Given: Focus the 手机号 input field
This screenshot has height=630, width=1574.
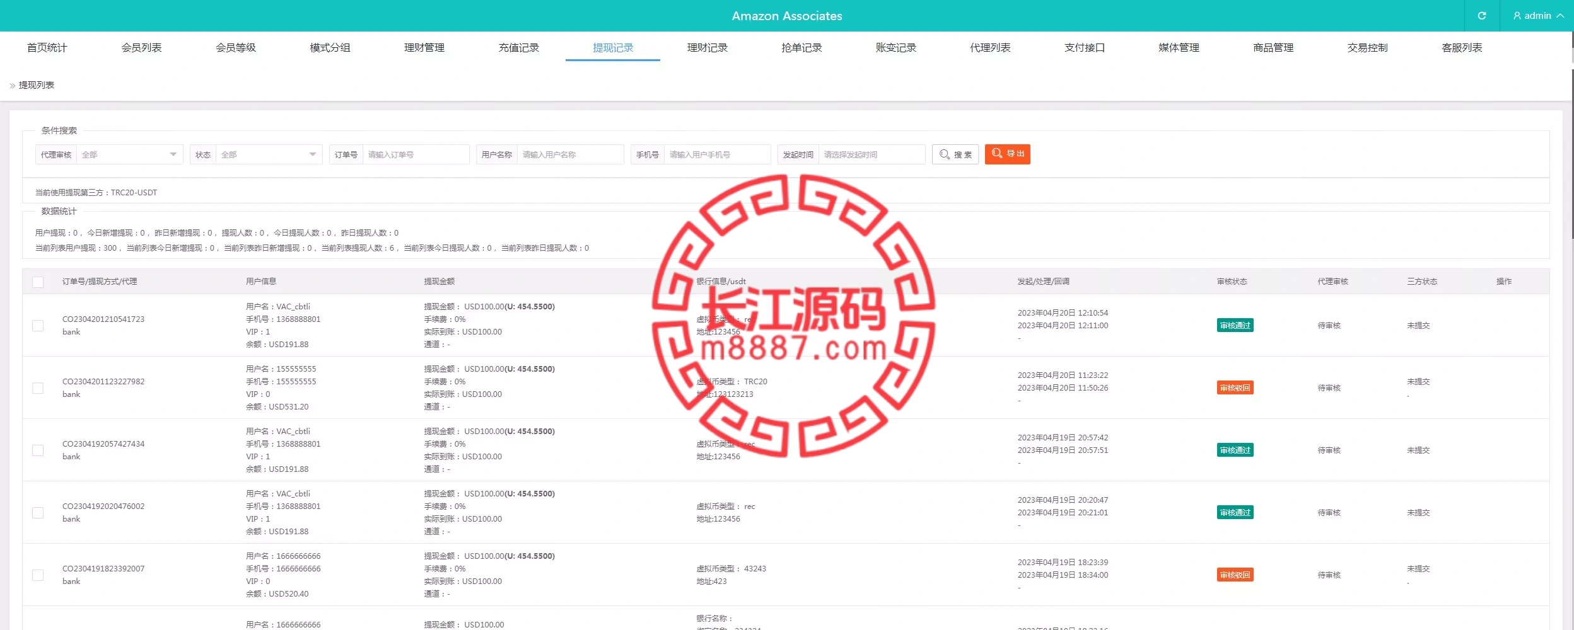Looking at the screenshot, I should (717, 154).
